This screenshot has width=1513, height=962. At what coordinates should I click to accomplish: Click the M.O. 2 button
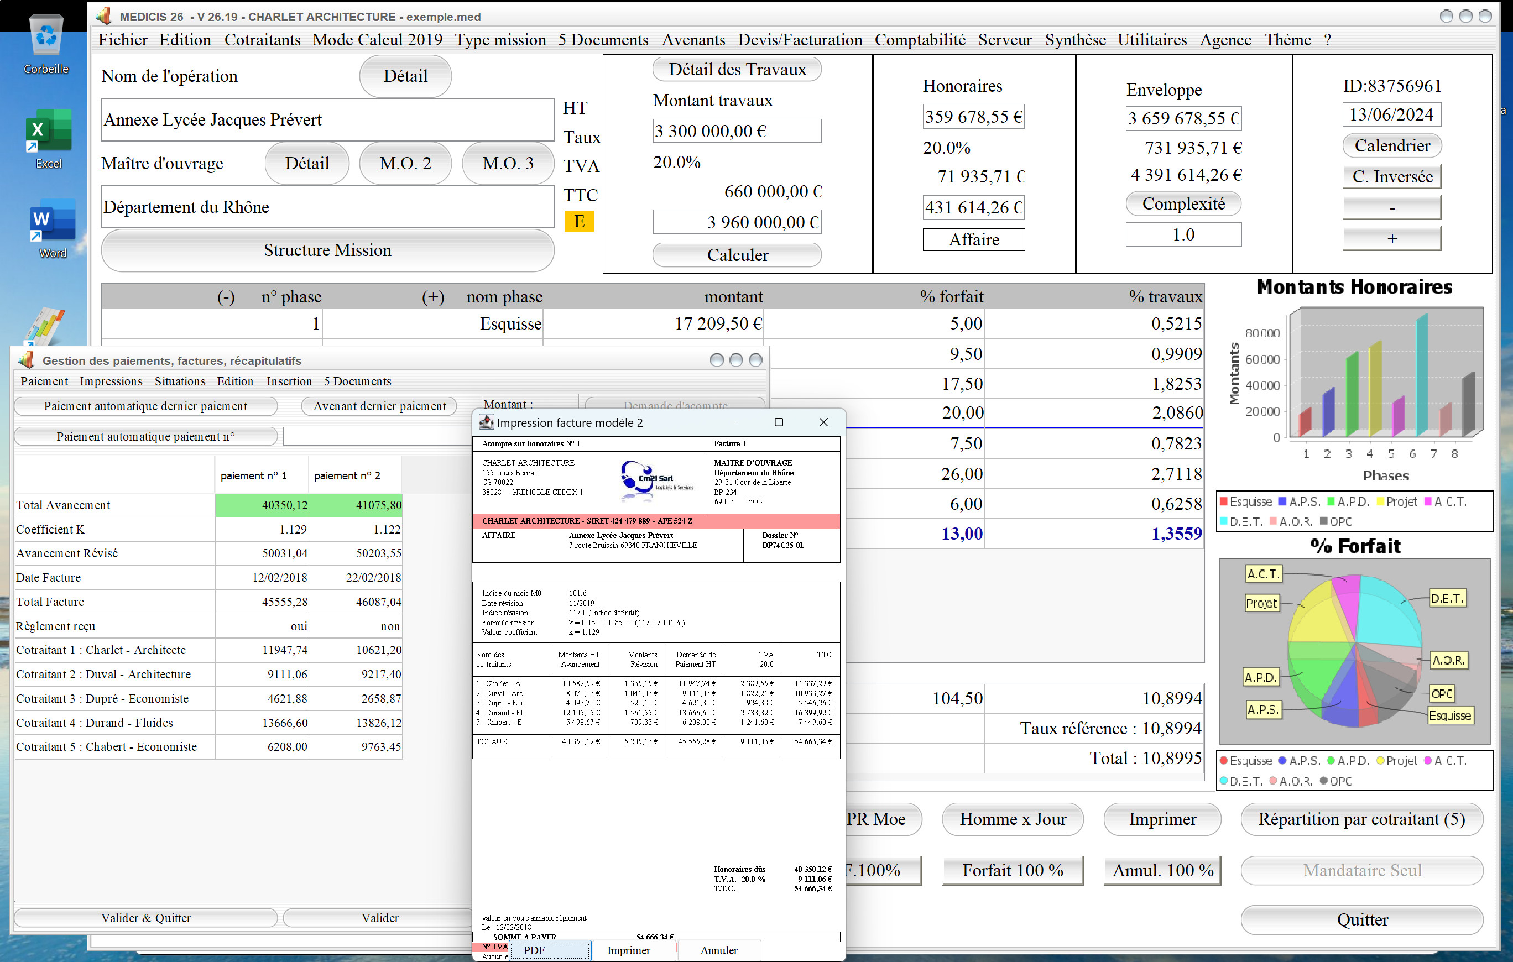(405, 163)
